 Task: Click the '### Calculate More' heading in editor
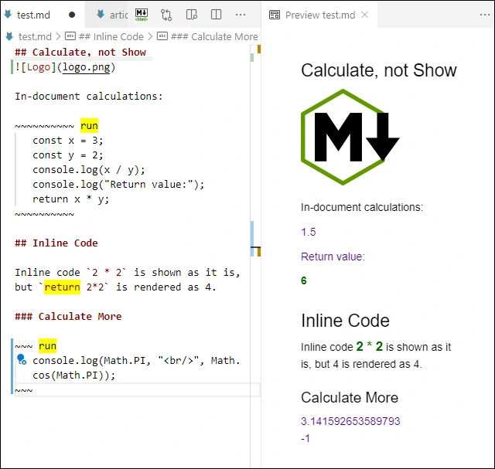tap(68, 316)
